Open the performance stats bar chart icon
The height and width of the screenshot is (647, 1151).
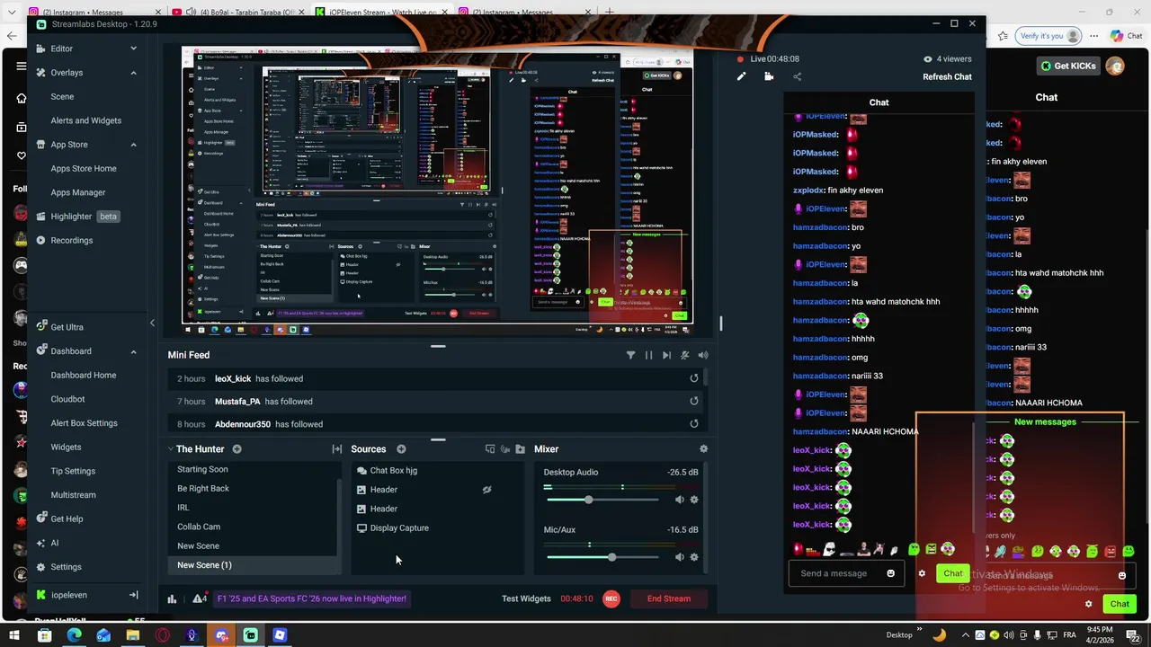172,598
